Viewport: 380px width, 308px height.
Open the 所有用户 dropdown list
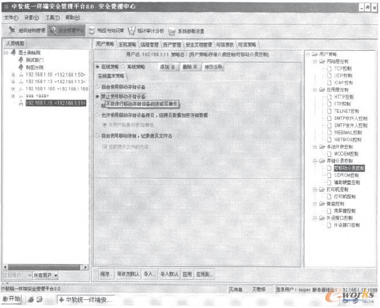click(x=46, y=274)
